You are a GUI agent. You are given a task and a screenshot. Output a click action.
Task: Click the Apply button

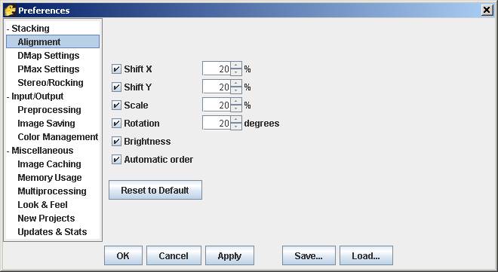(x=229, y=255)
